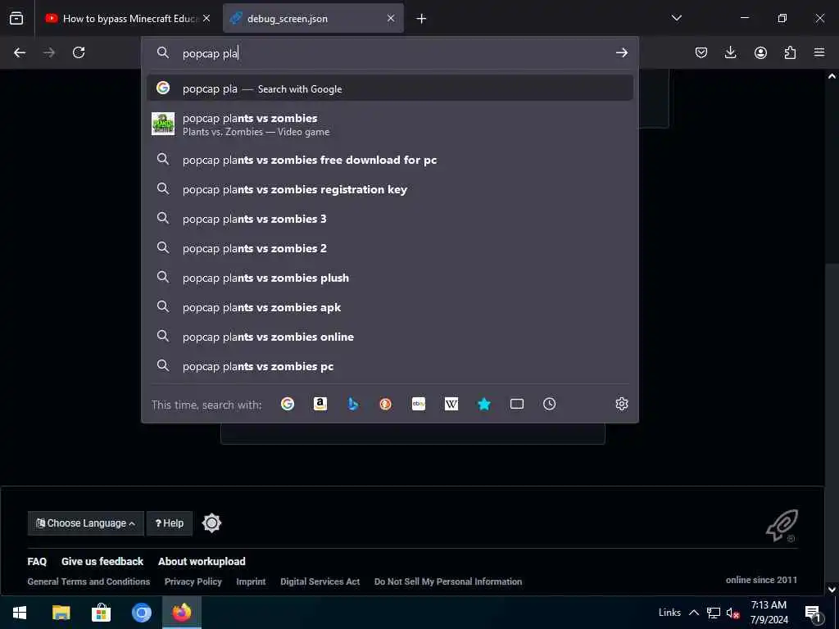
Task: Open General Terms and Conditions
Action: (88, 581)
